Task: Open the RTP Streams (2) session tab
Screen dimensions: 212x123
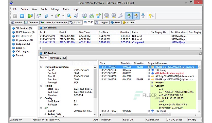Action: [x=58, y=58]
